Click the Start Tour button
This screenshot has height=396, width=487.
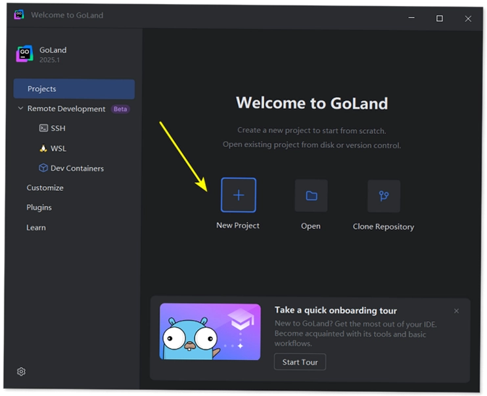point(300,362)
